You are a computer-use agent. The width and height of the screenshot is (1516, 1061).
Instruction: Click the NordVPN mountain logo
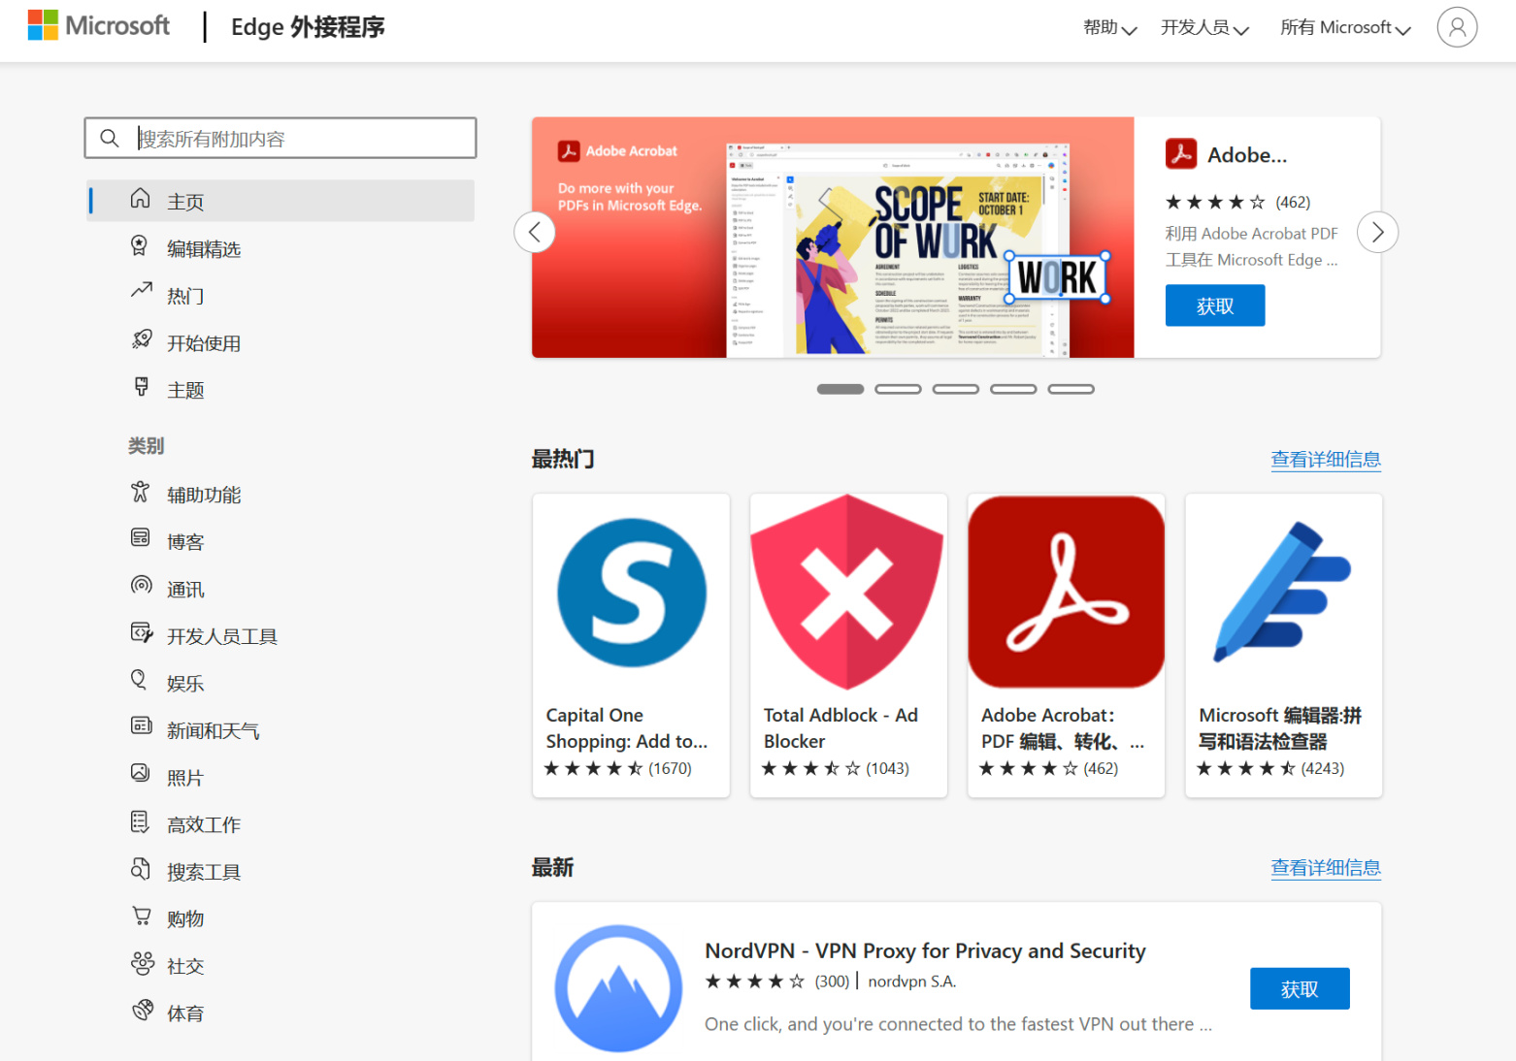click(618, 988)
